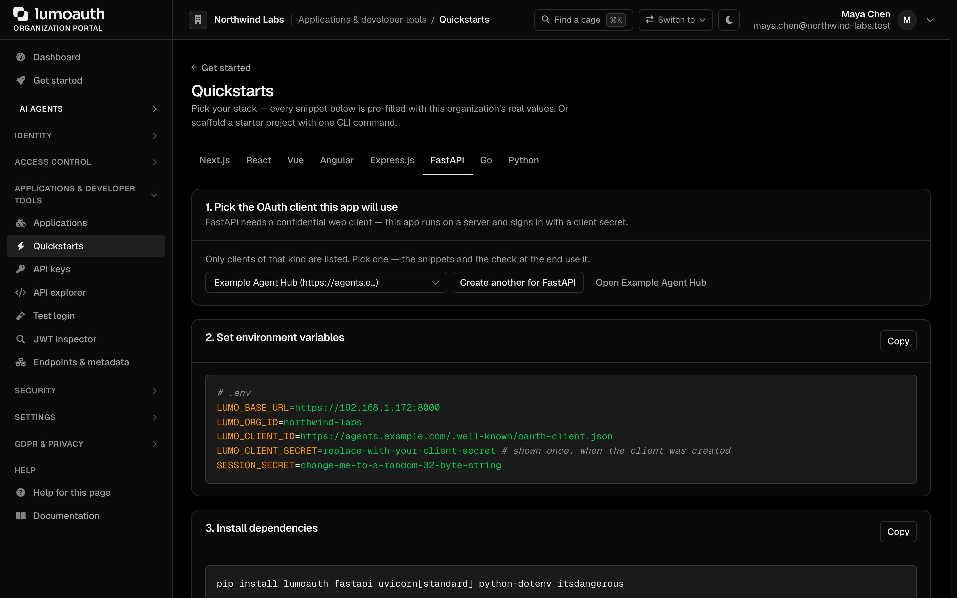Click the LUMO_BASE_URL line in the .env snippet
Image resolution: width=957 pixels, height=598 pixels.
[328, 407]
